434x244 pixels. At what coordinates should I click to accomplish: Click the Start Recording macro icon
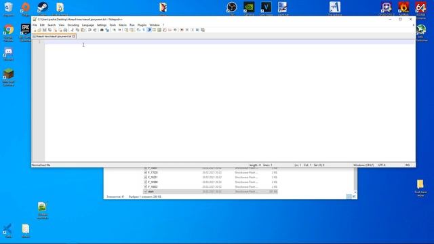coord(182,30)
